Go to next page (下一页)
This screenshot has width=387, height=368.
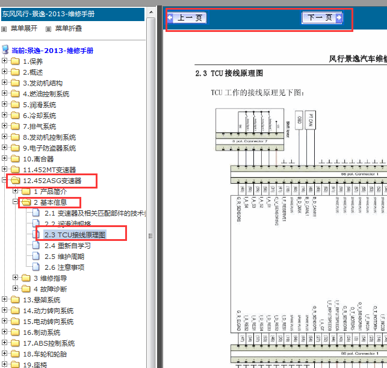(x=322, y=18)
